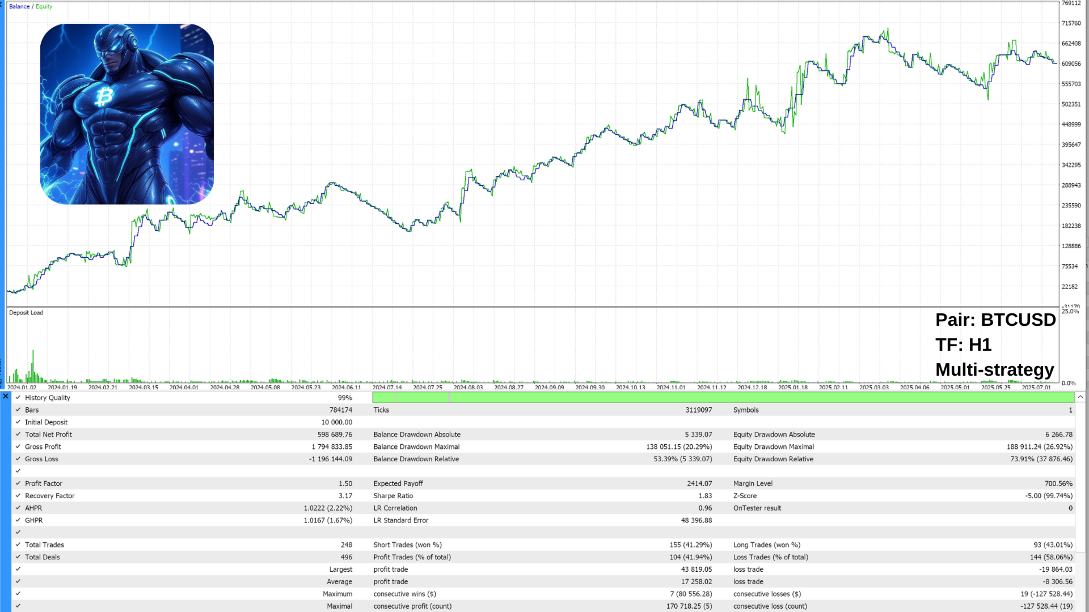Toggle the Gross Loss row checkmark
This screenshot has width=1089, height=612.
[x=18, y=459]
